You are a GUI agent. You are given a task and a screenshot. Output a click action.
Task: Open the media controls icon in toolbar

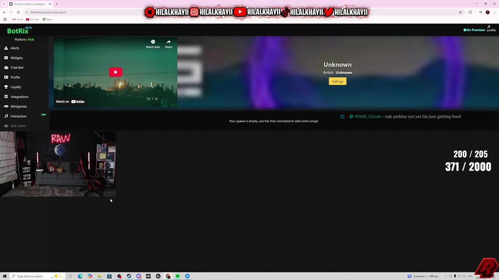480,12
